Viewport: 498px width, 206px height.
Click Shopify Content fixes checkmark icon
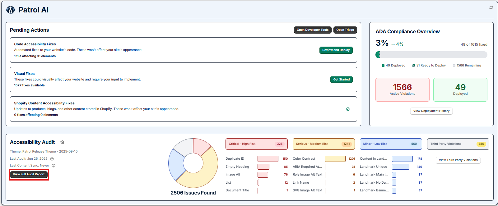pos(348,109)
